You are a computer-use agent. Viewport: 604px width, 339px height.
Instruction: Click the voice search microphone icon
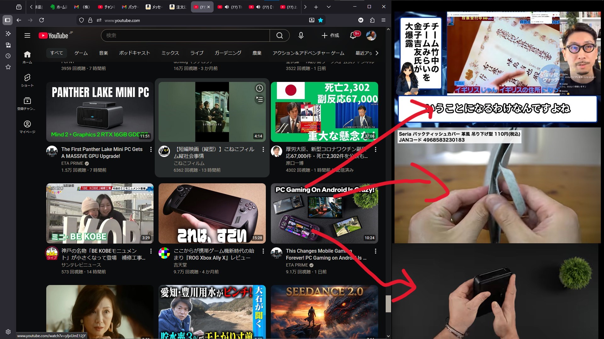(x=301, y=35)
